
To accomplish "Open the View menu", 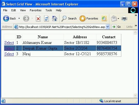I will (x=23, y=10).
